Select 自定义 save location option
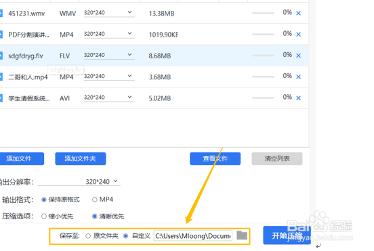This screenshot has height=251, width=374. [125, 236]
